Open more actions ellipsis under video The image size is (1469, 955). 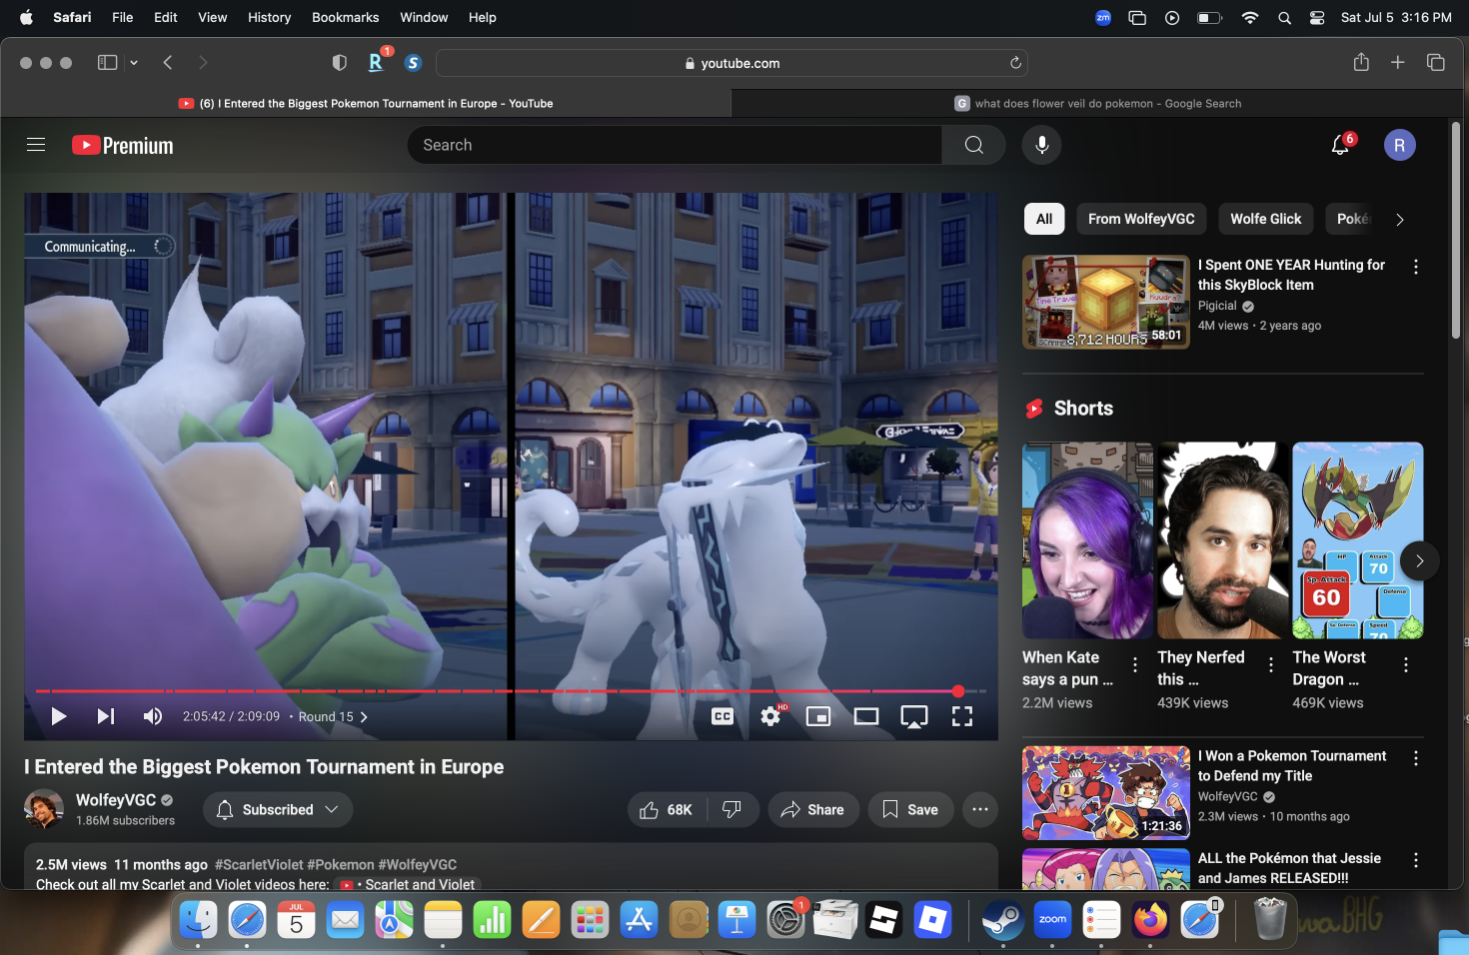coord(980,810)
